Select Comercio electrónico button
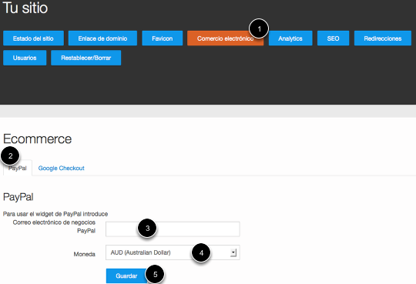The height and width of the screenshot is (284, 416). (x=225, y=38)
